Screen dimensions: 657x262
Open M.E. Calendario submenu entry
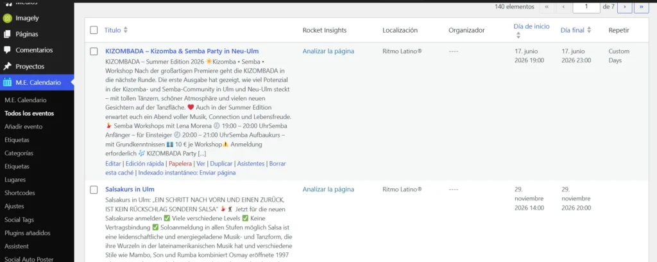coord(26,100)
